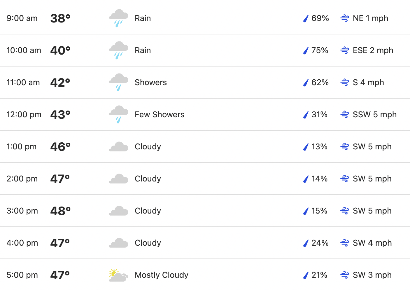This screenshot has height=290, width=410.
Task: Click the 48° temperature reading
Action: click(x=60, y=211)
